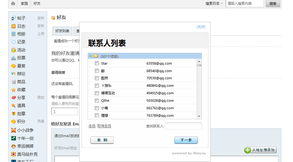Go to the home icon in breadcrumb
This screenshot has width=293, height=162.
(x=13, y=3)
